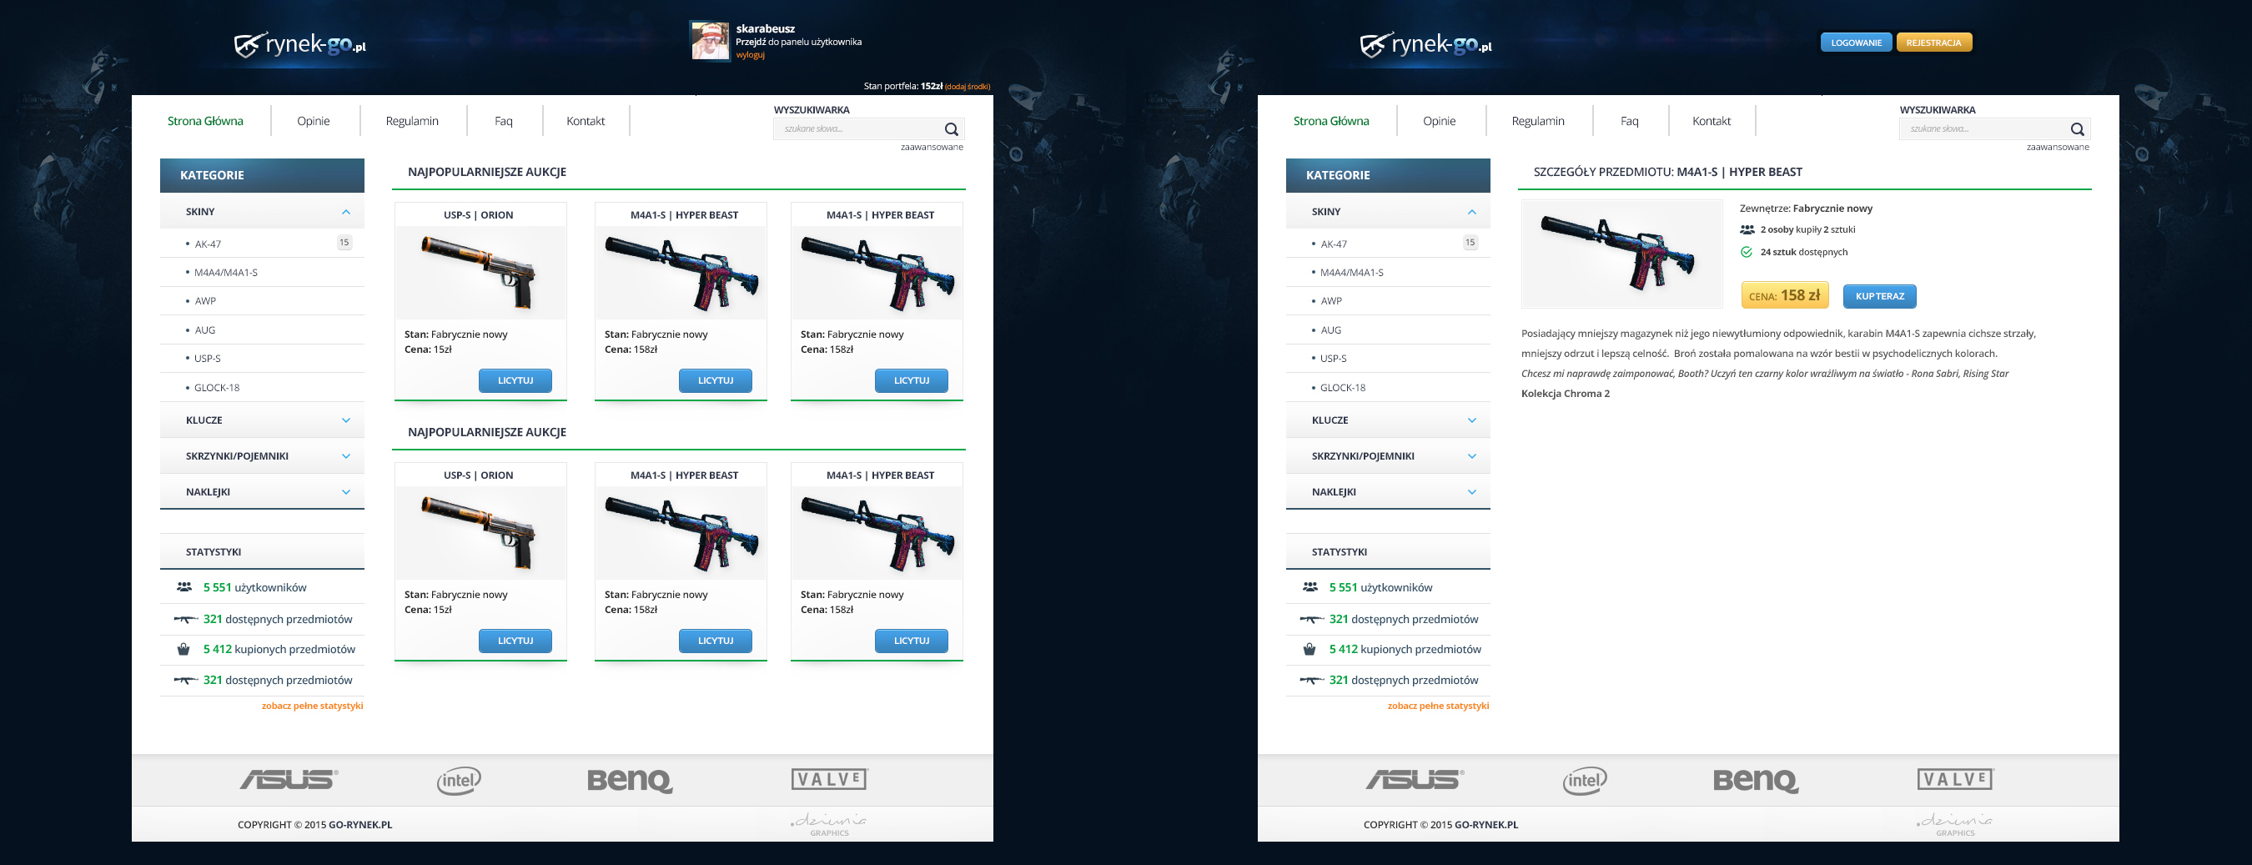Open Faq tab in right mockup
The width and height of the screenshot is (2252, 865).
[x=1630, y=121]
